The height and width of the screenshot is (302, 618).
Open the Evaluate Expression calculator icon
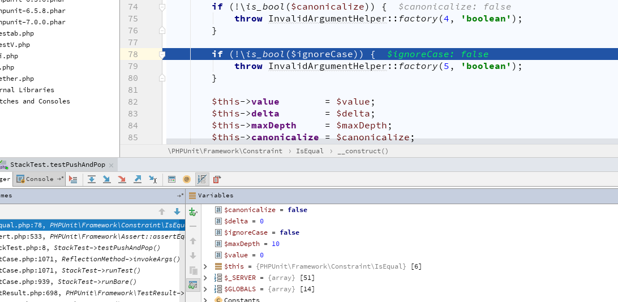[172, 179]
